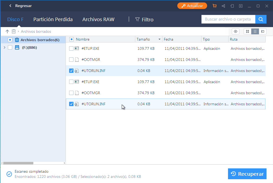Switch to Partición Perdida tab

coord(53,19)
